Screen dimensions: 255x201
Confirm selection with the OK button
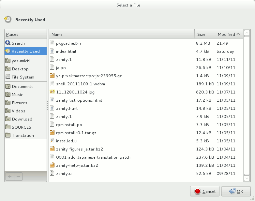coord(236,191)
